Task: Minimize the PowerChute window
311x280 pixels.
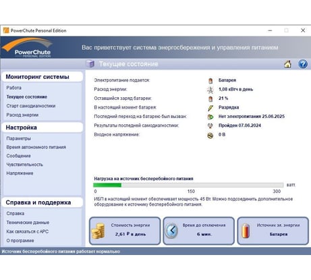Action: [270, 30]
